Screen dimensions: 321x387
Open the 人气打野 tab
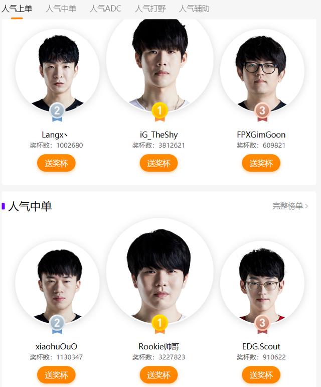pyautogui.click(x=150, y=9)
